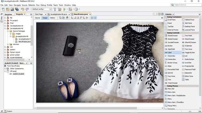Image resolution: width=202 pixels, height=113 pixels.
Task: Pick the Check Box component in Palette
Action: 170,56
